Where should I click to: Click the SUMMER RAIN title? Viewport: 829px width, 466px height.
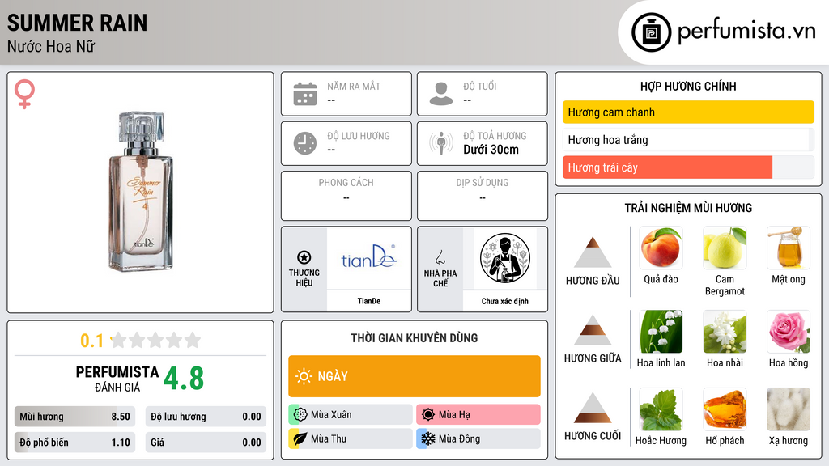click(x=77, y=23)
